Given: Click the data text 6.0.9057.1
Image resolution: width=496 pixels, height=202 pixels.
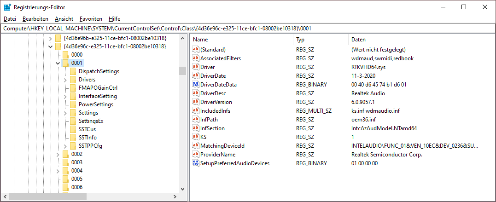Looking at the screenshot, I should (363, 102).
